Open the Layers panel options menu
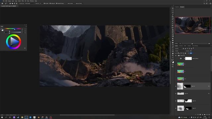 tap(211, 46)
